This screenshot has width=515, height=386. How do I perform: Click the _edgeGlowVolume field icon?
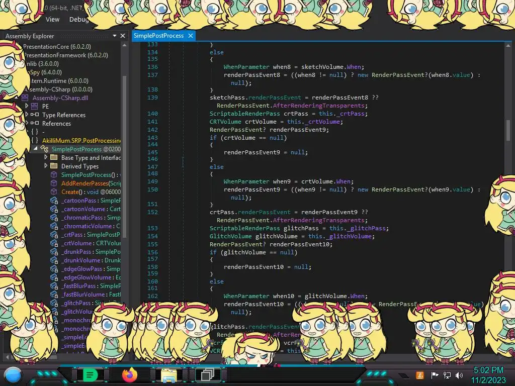pyautogui.click(x=54, y=277)
